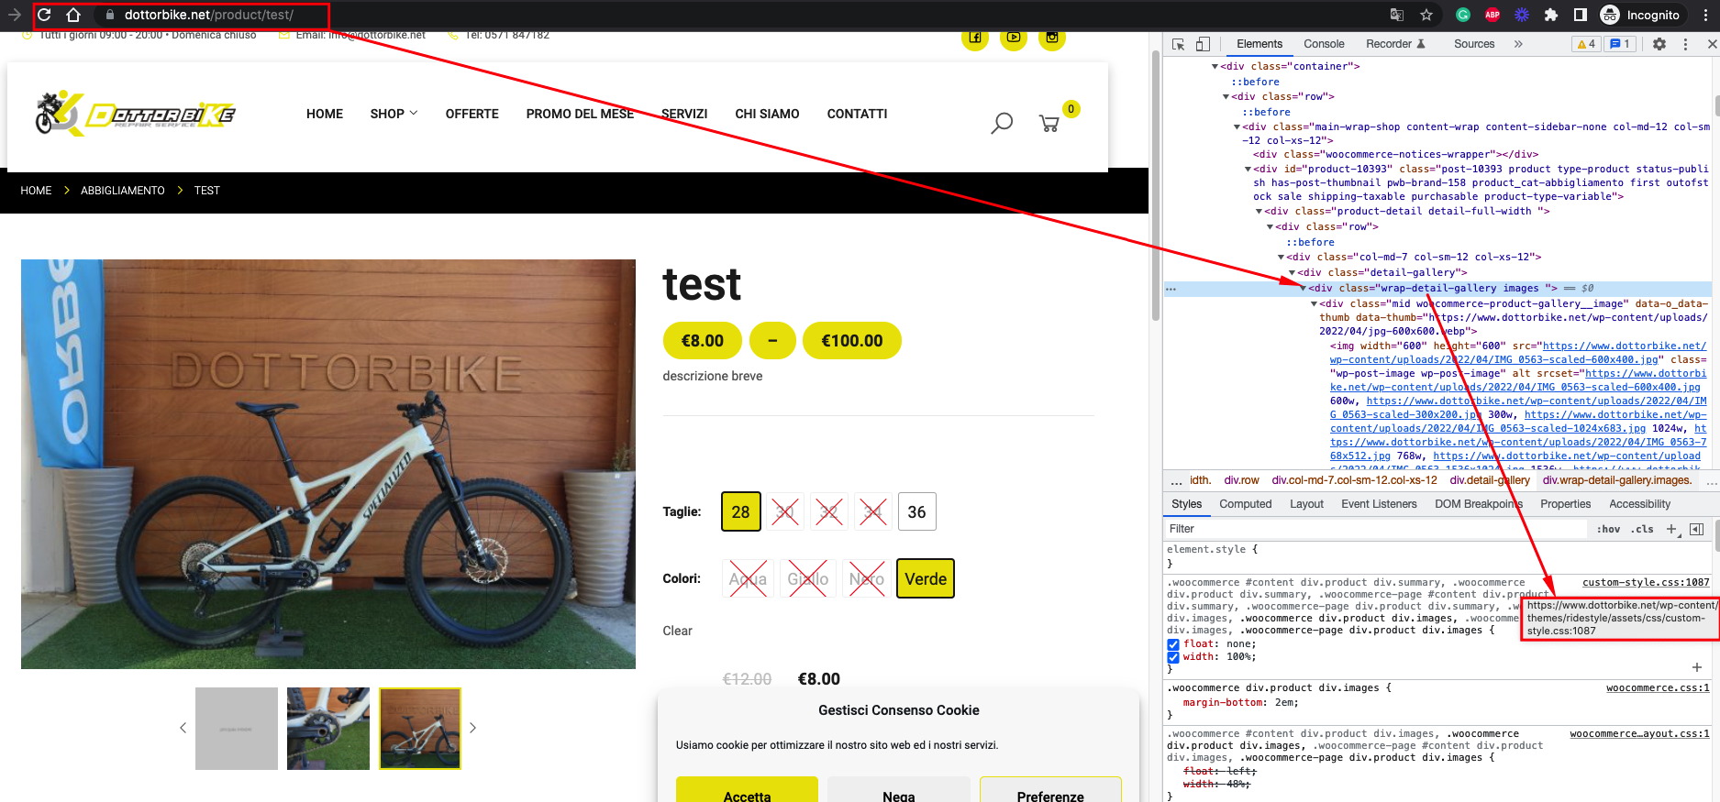Open the Event Listeners tab

(1379, 504)
